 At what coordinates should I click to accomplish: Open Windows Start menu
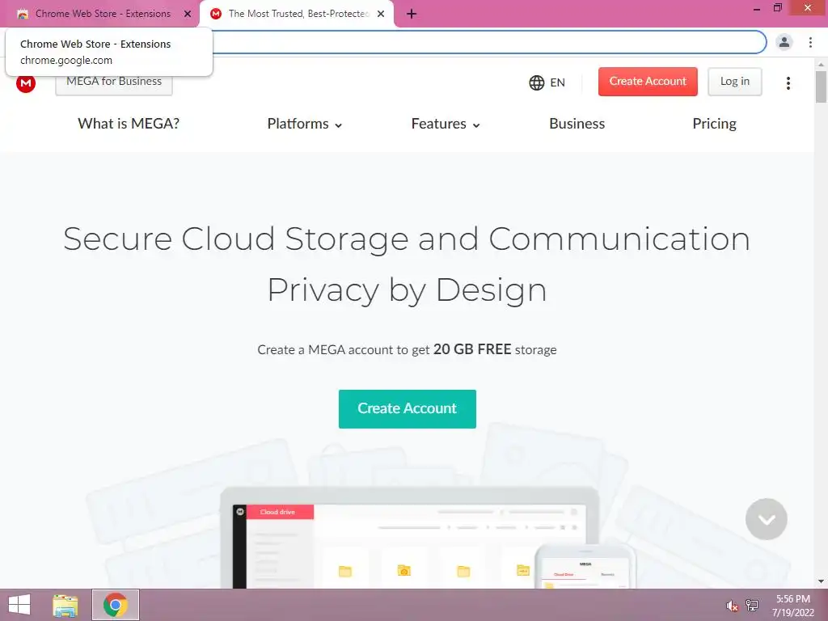click(19, 605)
